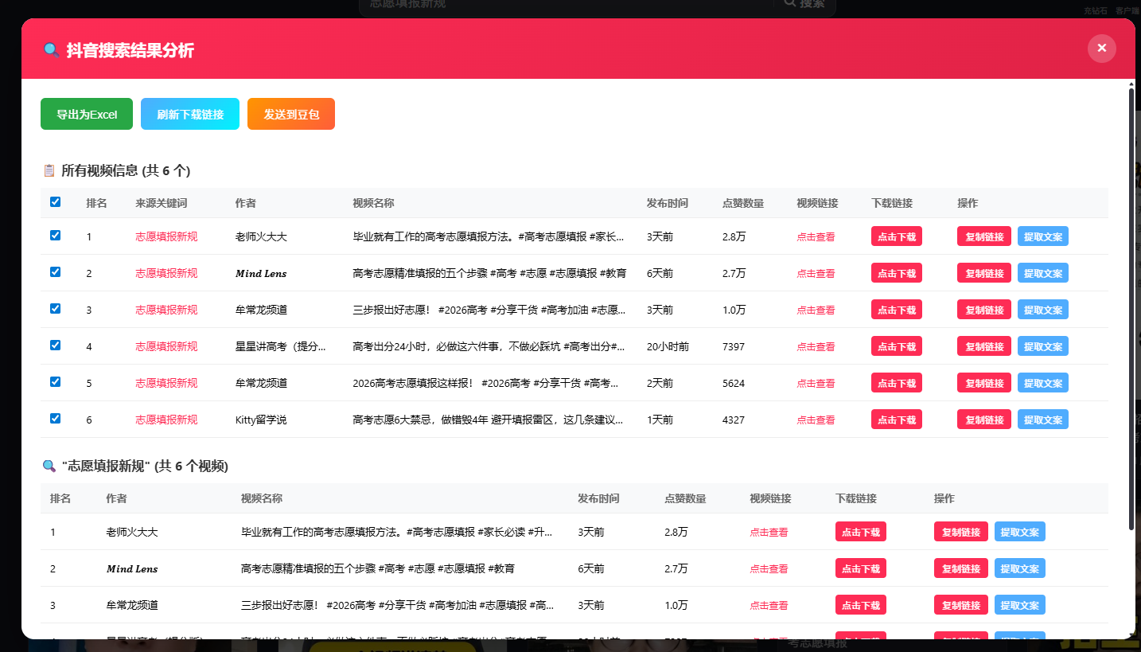Toggle checkbox for 星星讲高考 row

[x=56, y=346]
